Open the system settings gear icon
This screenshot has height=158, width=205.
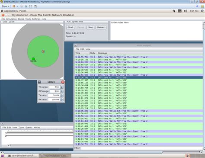(202, 11)
